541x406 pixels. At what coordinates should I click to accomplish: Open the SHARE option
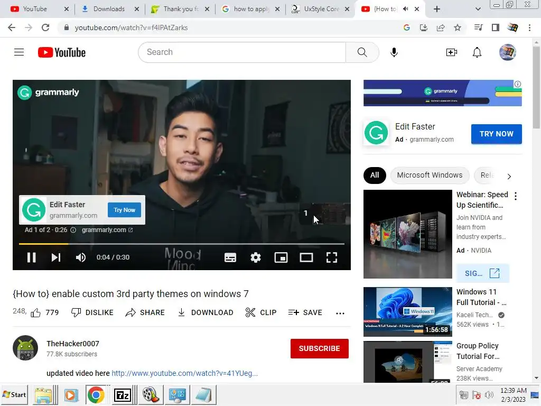tap(145, 312)
